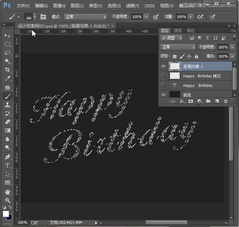Select the Gradient tool
The height and width of the screenshot is (227, 239).
[7, 130]
